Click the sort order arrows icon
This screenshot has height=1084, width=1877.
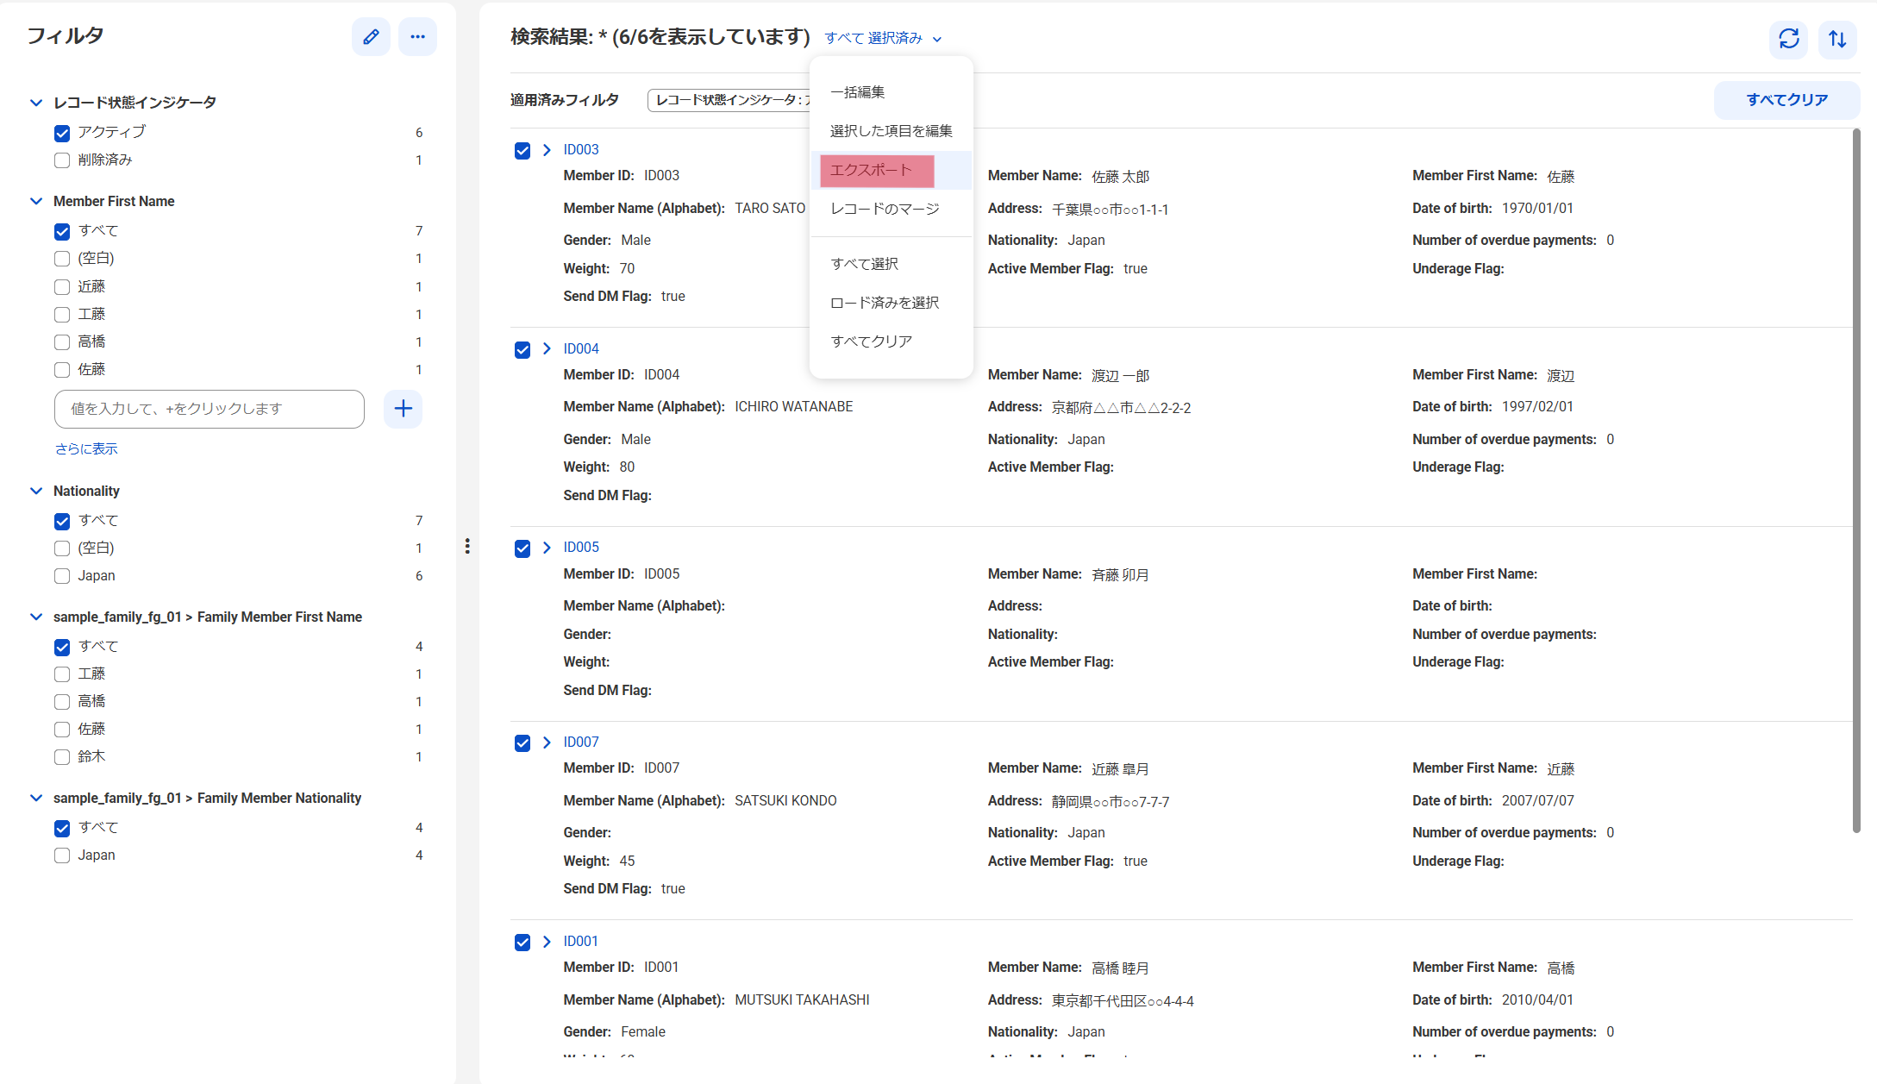[x=1836, y=39]
